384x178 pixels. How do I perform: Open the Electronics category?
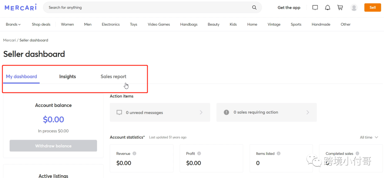111,25
